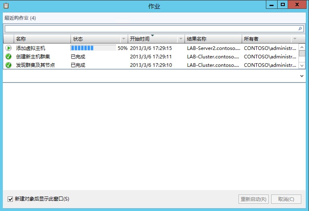Viewport: 309px width, 211px height.
Task: Expand the job details pane chevron
Action: [301, 76]
